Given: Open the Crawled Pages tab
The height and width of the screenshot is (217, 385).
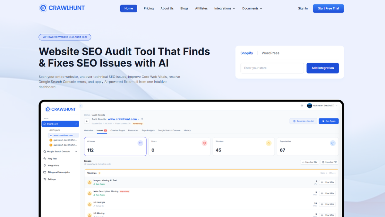Looking at the screenshot, I should click(118, 131).
